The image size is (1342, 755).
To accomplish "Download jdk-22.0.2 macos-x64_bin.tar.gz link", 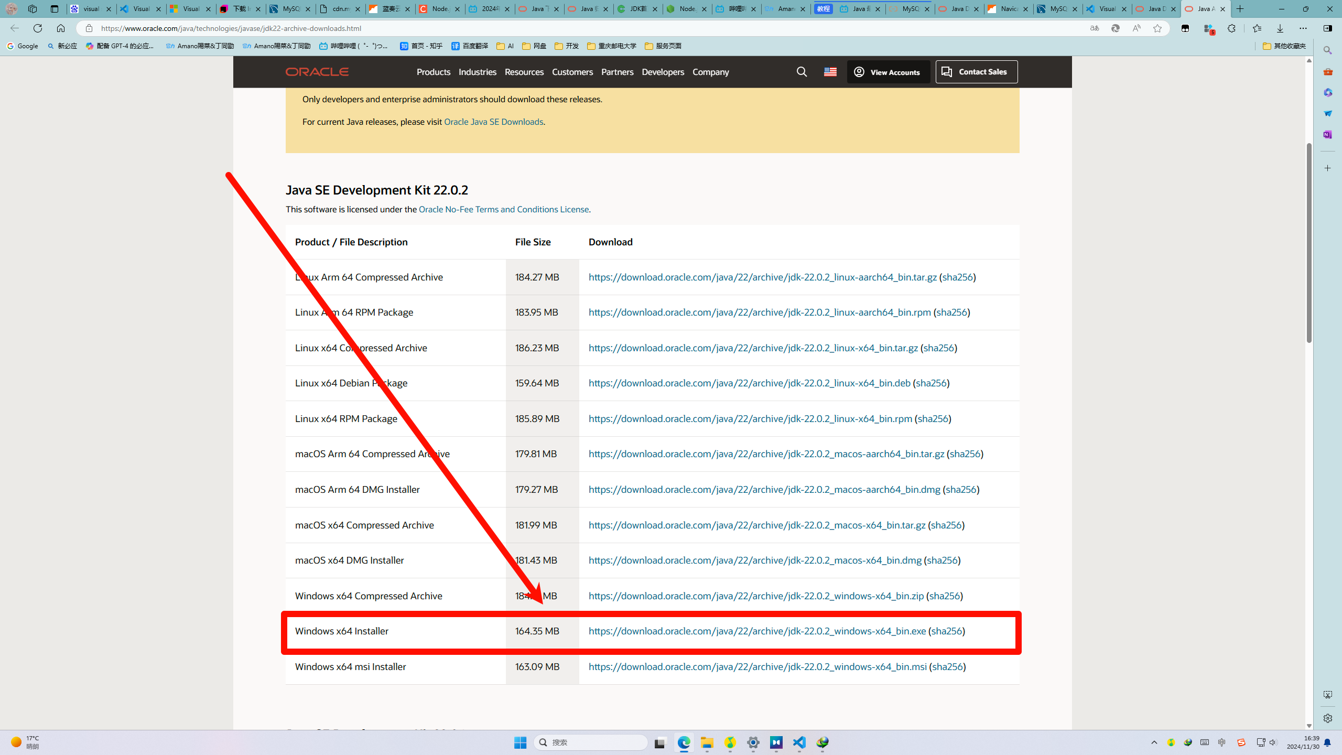I will coord(757,525).
